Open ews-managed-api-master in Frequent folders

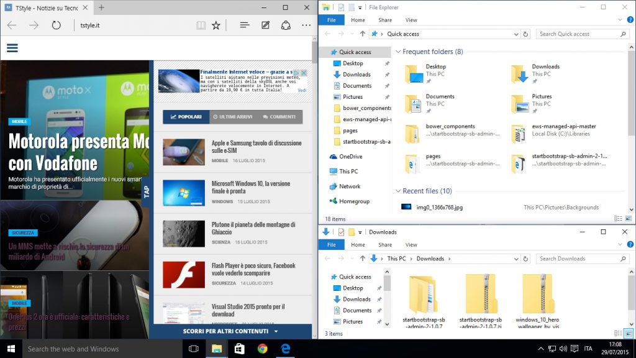click(x=553, y=134)
